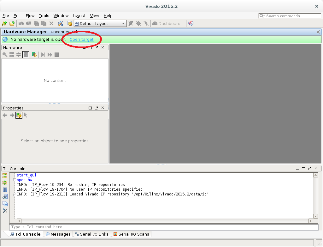323x247 pixels.
Task: Float the Tcl Console panel
Action: (x=309, y=169)
